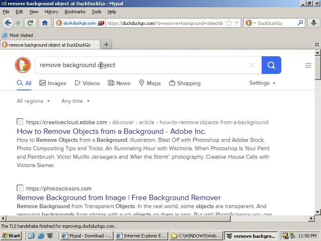Click the photoscissors result favicon
Viewport: 321px width, 241px height.
(20, 188)
